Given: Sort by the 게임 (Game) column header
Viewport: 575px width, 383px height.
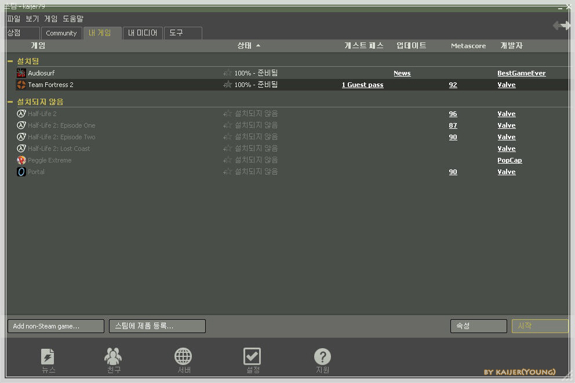Looking at the screenshot, I should (x=38, y=45).
